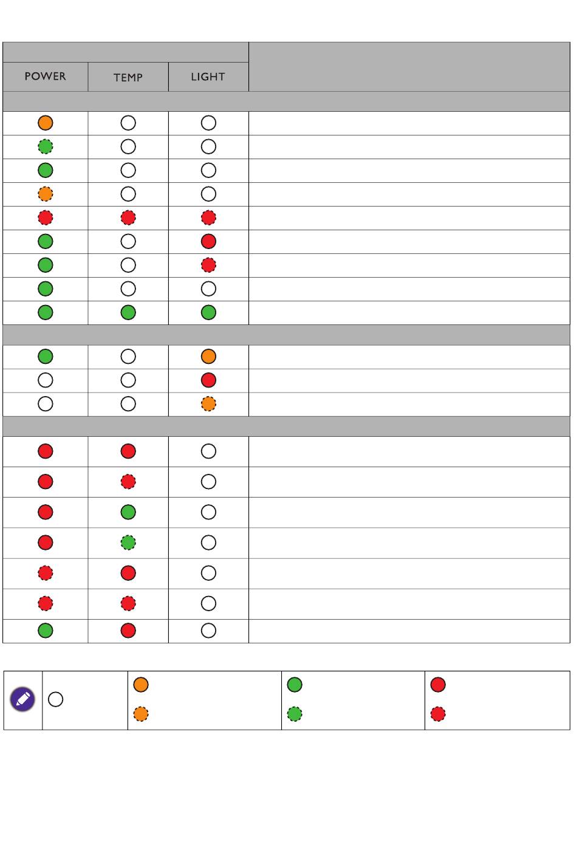The width and height of the screenshot is (577, 856).
Task: Select the flashing orange POWER indicator in table
Action: coord(46,194)
